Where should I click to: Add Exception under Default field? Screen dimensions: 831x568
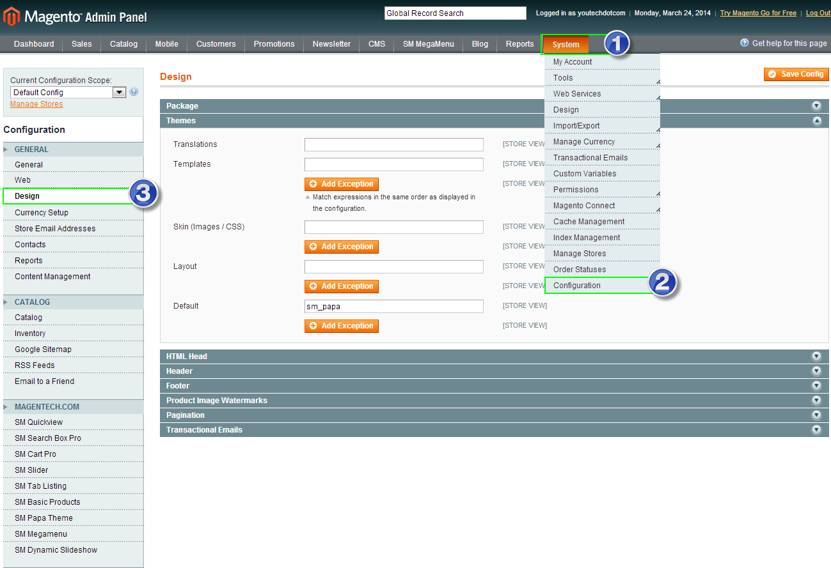coord(342,326)
